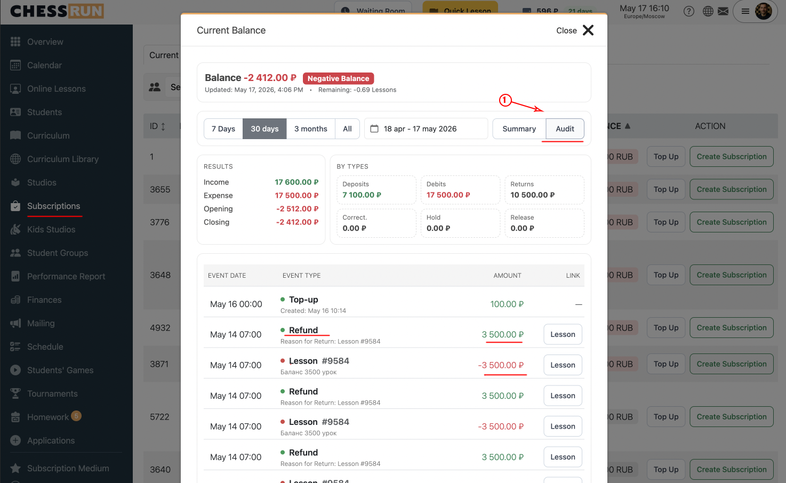Image resolution: width=786 pixels, height=483 pixels.
Task: Open Tournaments trophy icon
Action: [x=15, y=393]
